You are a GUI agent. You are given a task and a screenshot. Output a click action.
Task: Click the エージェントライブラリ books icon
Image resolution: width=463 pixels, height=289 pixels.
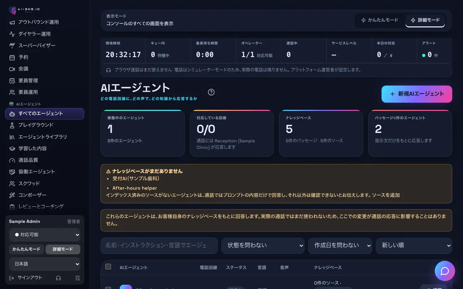pyautogui.click(x=12, y=137)
